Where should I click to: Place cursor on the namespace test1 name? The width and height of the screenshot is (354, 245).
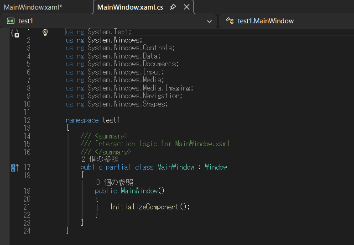111,120
